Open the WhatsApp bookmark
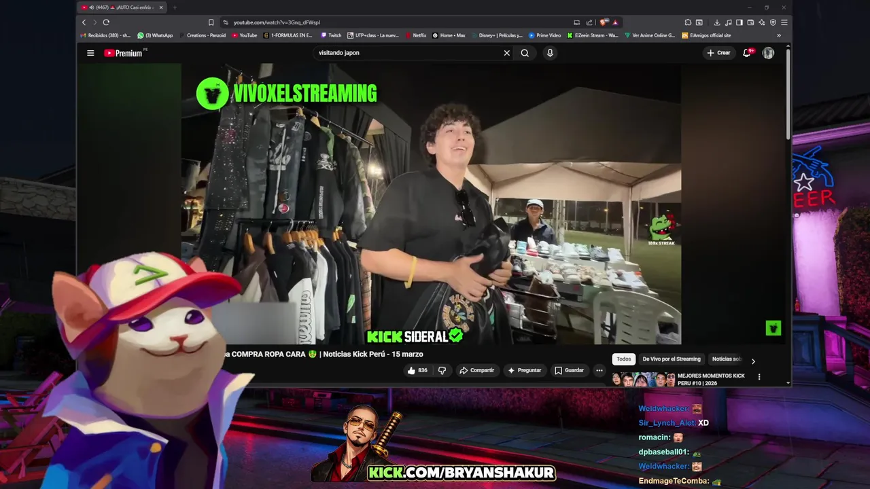 pos(156,35)
